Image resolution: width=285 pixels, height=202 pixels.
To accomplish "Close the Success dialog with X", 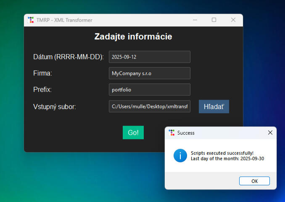I will pyautogui.click(x=270, y=132).
